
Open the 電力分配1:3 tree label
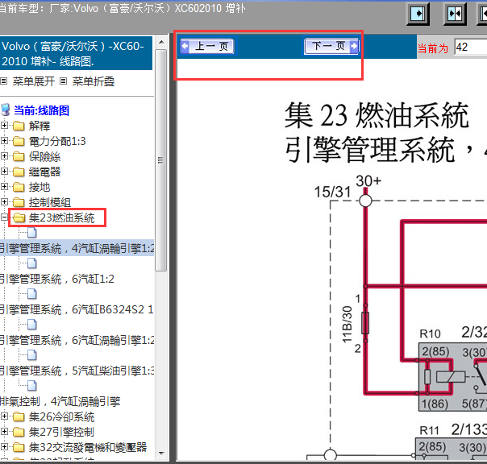tap(57, 141)
